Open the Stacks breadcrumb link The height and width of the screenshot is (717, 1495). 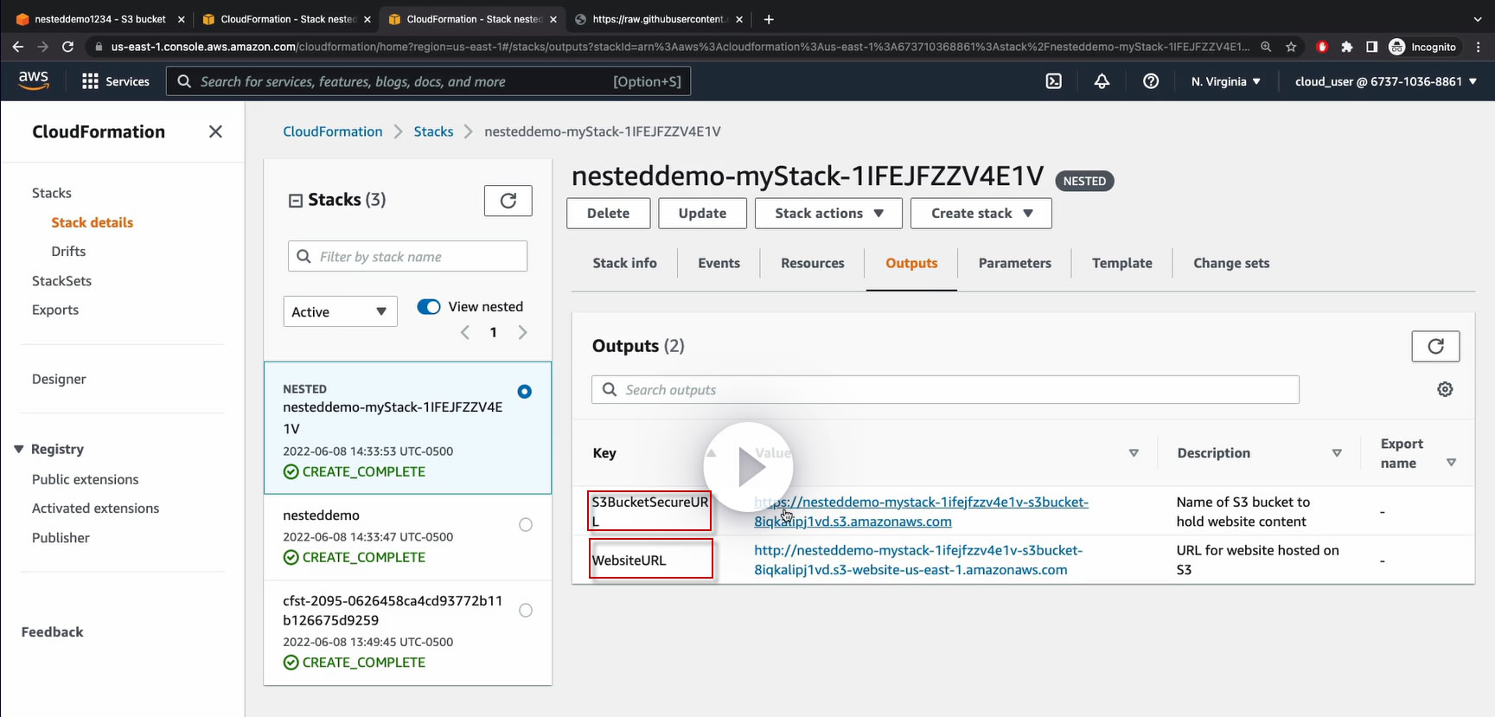(433, 131)
